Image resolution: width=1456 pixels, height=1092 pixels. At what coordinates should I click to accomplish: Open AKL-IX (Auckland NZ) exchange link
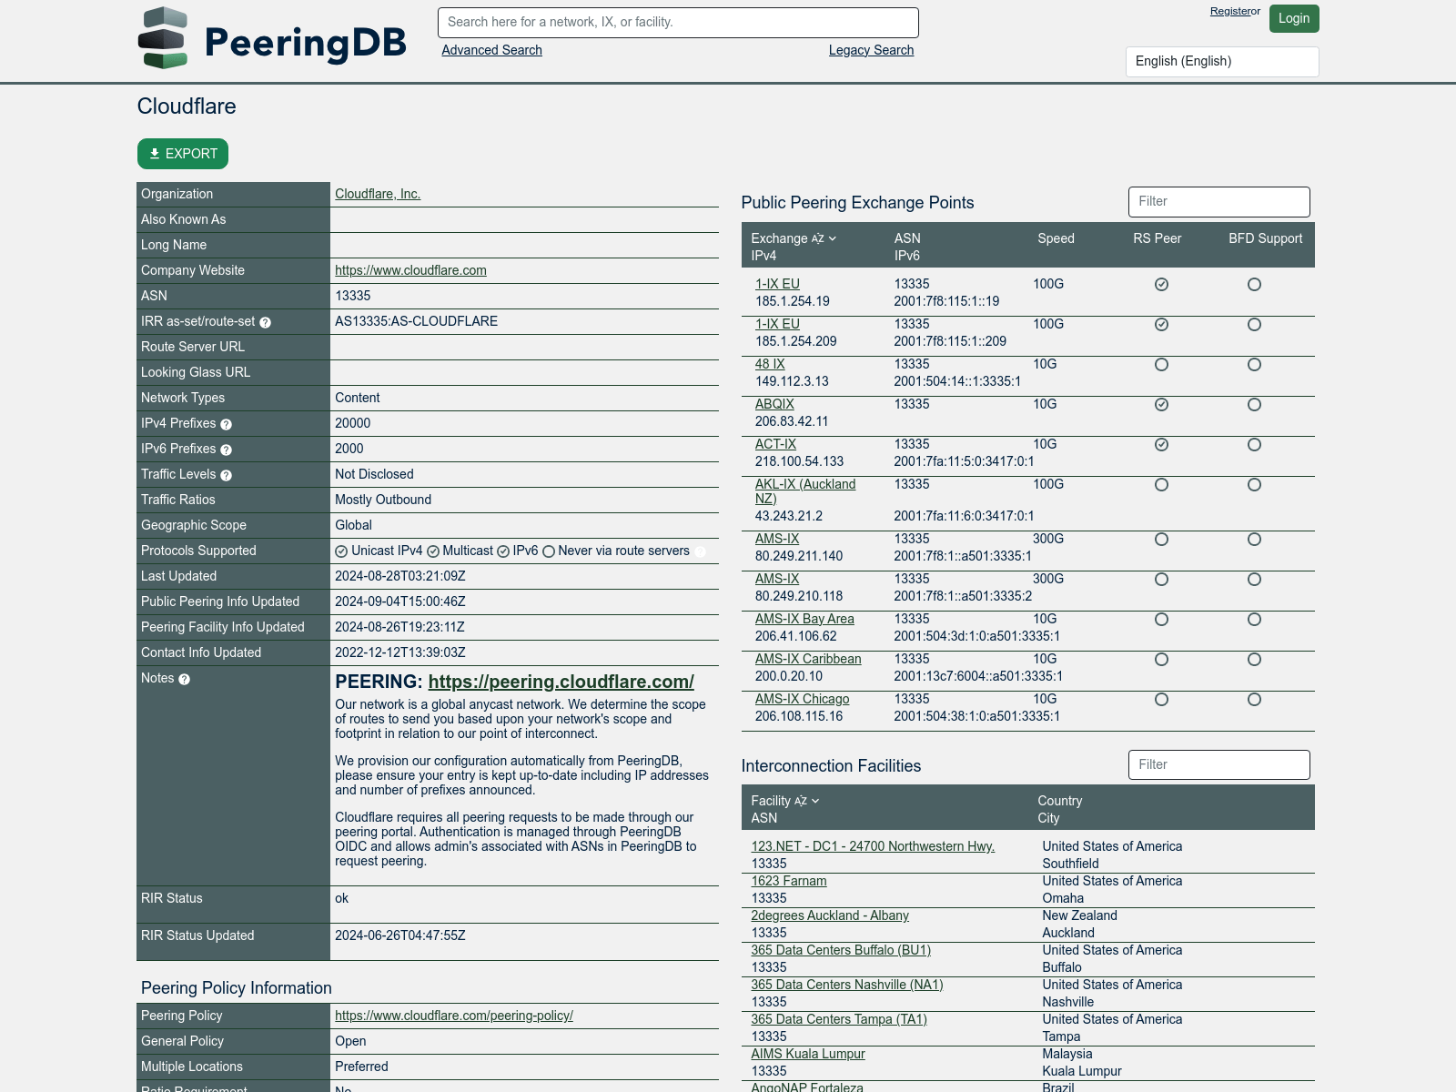(805, 491)
